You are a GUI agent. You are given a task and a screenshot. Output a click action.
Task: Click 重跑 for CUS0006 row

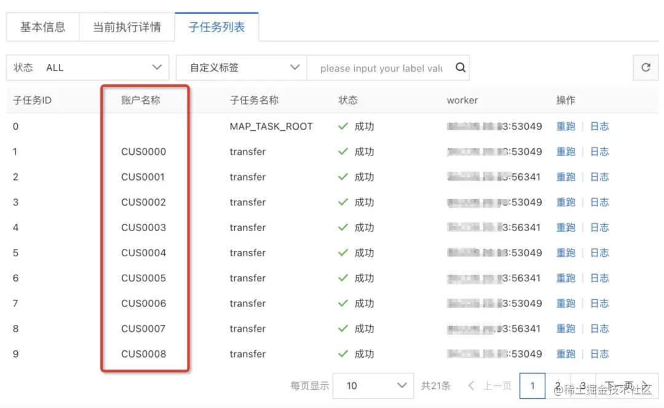tap(566, 304)
